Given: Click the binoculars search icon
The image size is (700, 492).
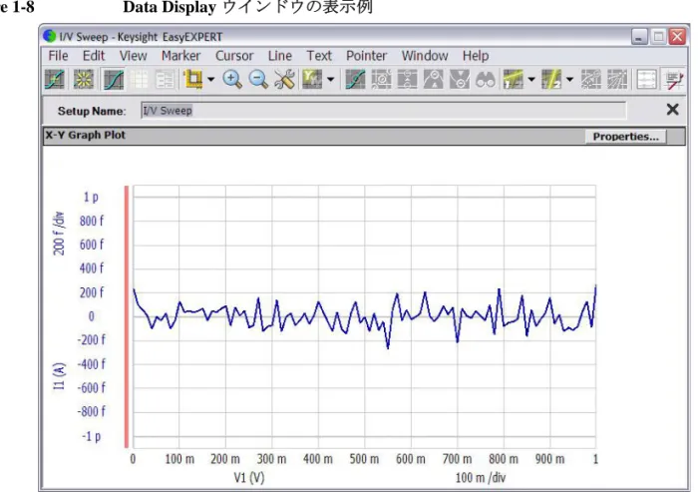Looking at the screenshot, I should click(x=486, y=80).
